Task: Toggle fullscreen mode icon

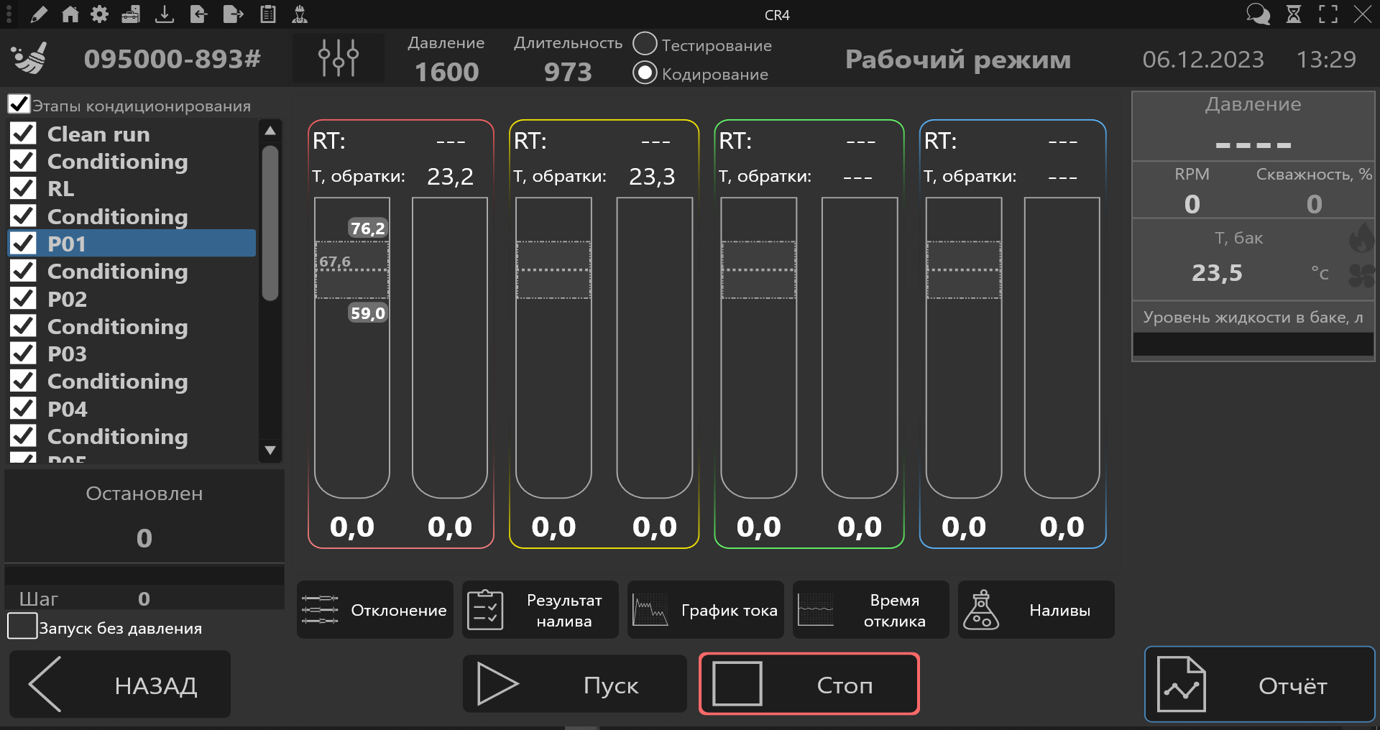Action: pyautogui.click(x=1328, y=14)
